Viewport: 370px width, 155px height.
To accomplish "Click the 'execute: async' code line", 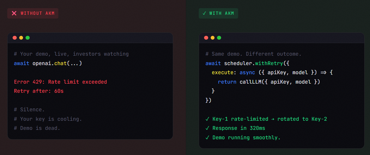I will click(272, 72).
